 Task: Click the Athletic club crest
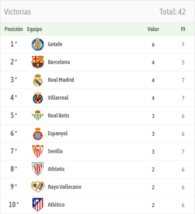click(38, 169)
